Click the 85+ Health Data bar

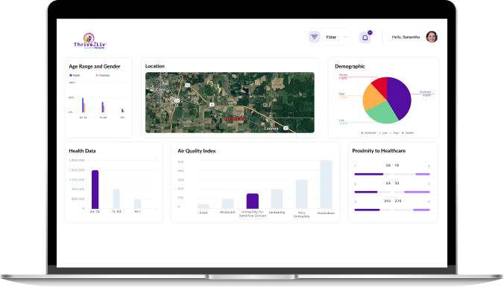pyautogui.click(x=138, y=204)
